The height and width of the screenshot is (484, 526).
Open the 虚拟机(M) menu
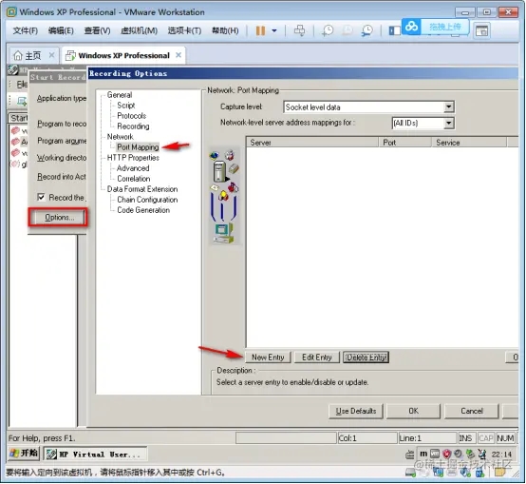[x=139, y=30]
